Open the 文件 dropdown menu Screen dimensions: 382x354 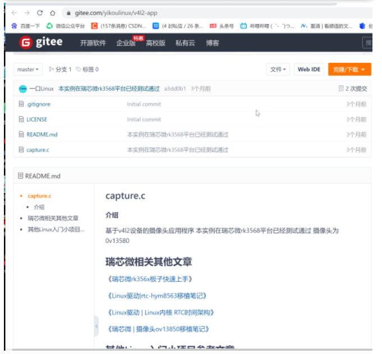278,70
